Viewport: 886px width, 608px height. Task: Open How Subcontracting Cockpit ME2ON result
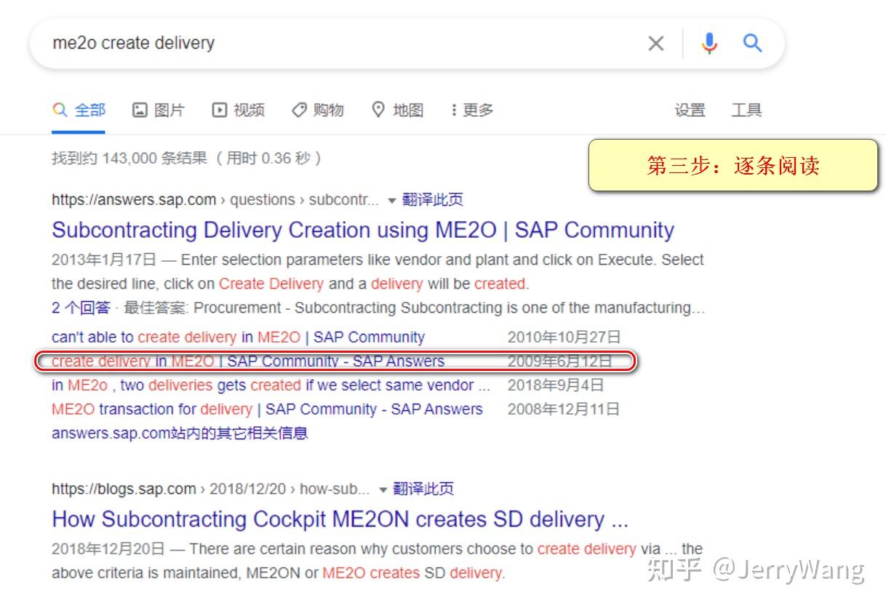[340, 519]
